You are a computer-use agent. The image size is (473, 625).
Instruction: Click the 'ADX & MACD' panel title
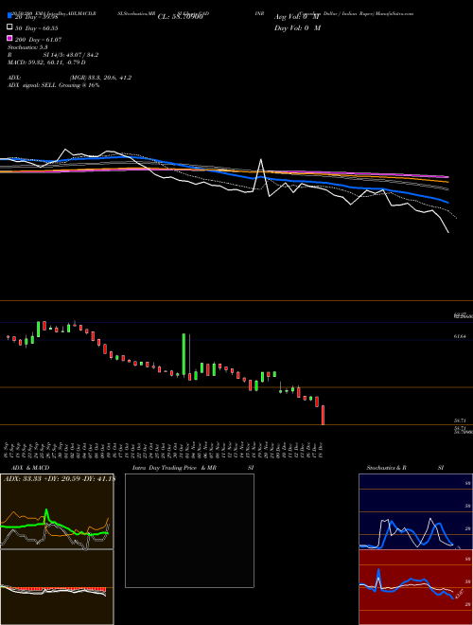[x=30, y=468]
